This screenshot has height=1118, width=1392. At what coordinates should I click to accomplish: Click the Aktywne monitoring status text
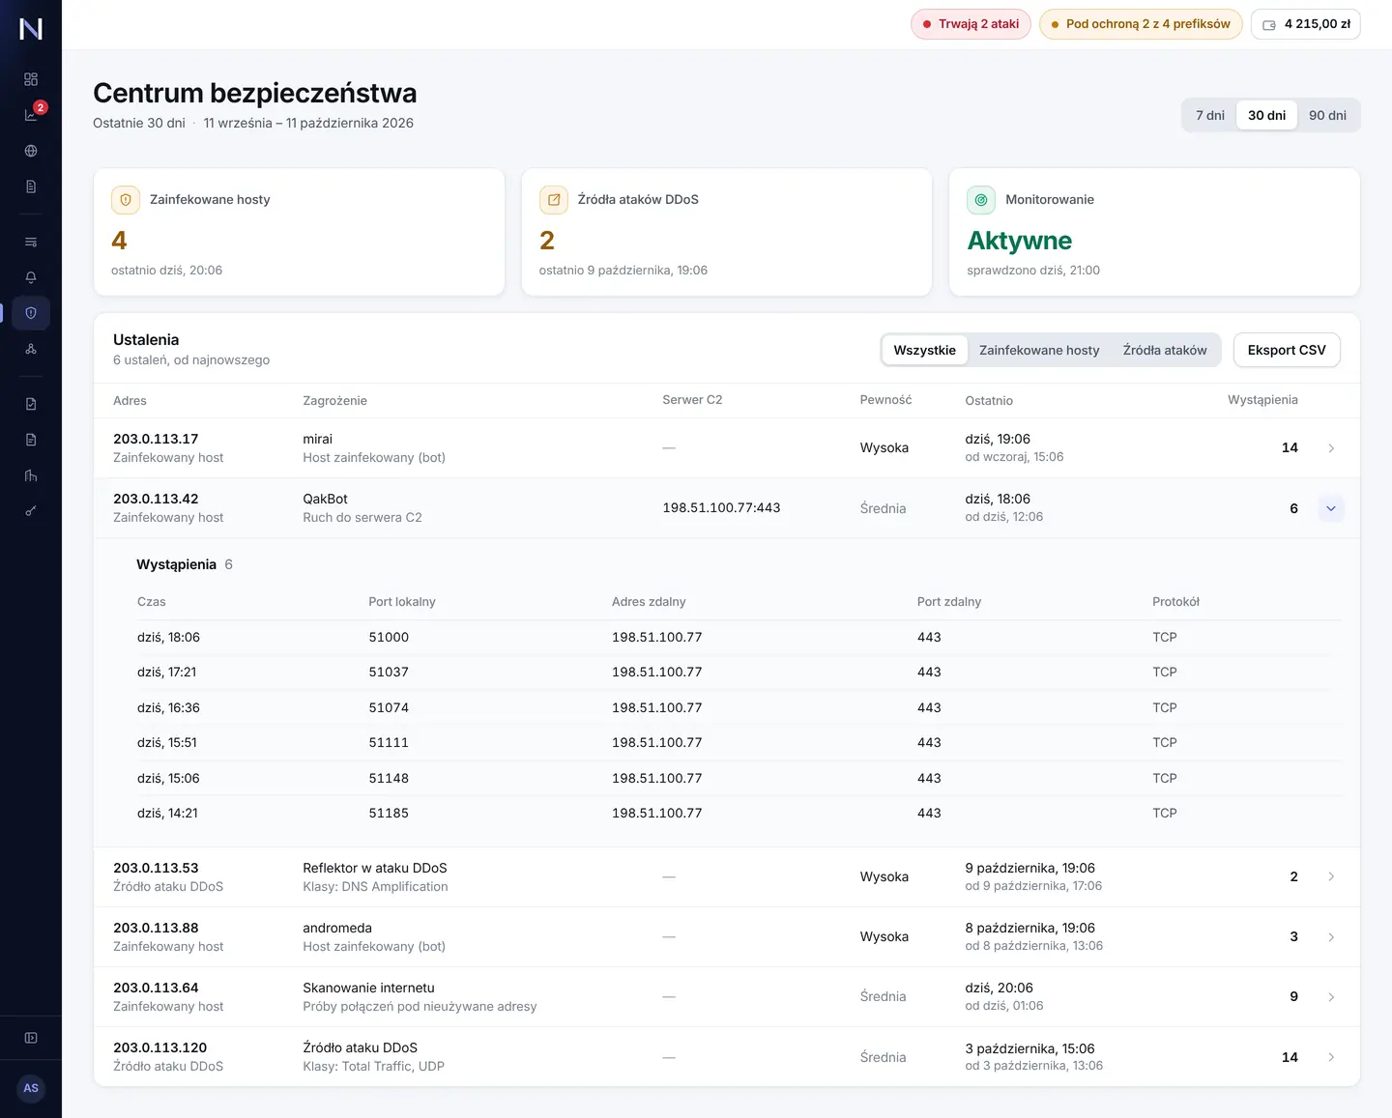pos(1019,241)
